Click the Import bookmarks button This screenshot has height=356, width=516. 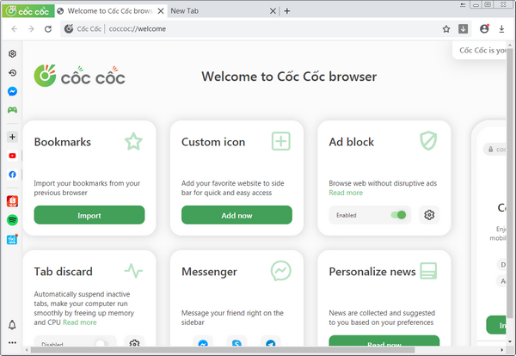[x=89, y=215]
